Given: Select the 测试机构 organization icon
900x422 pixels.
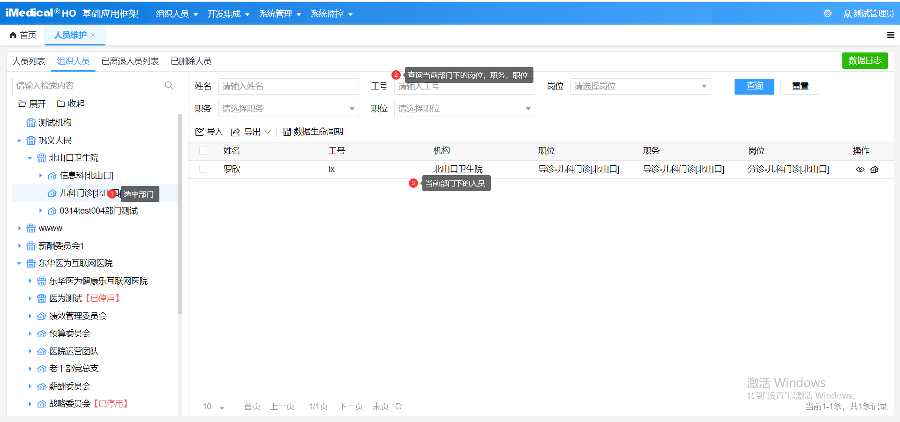Looking at the screenshot, I should tap(31, 123).
